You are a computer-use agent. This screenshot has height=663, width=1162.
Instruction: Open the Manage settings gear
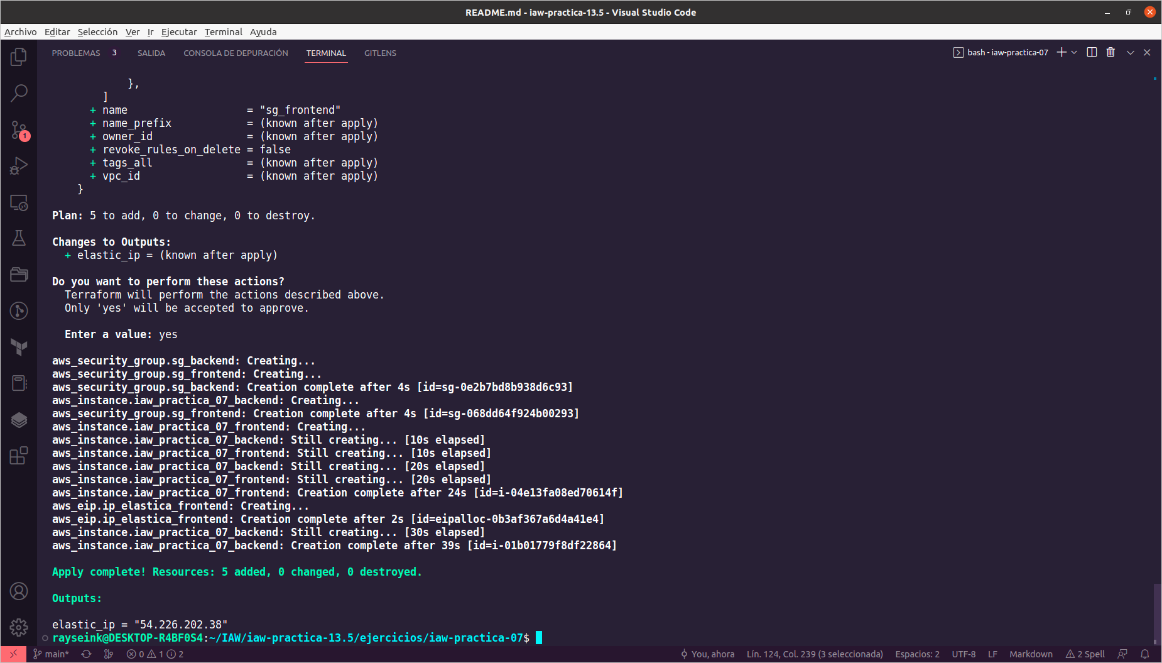click(x=19, y=627)
